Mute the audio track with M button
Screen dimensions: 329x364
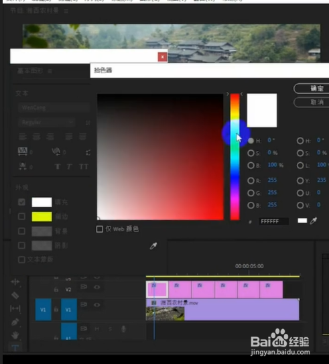click(x=97, y=328)
